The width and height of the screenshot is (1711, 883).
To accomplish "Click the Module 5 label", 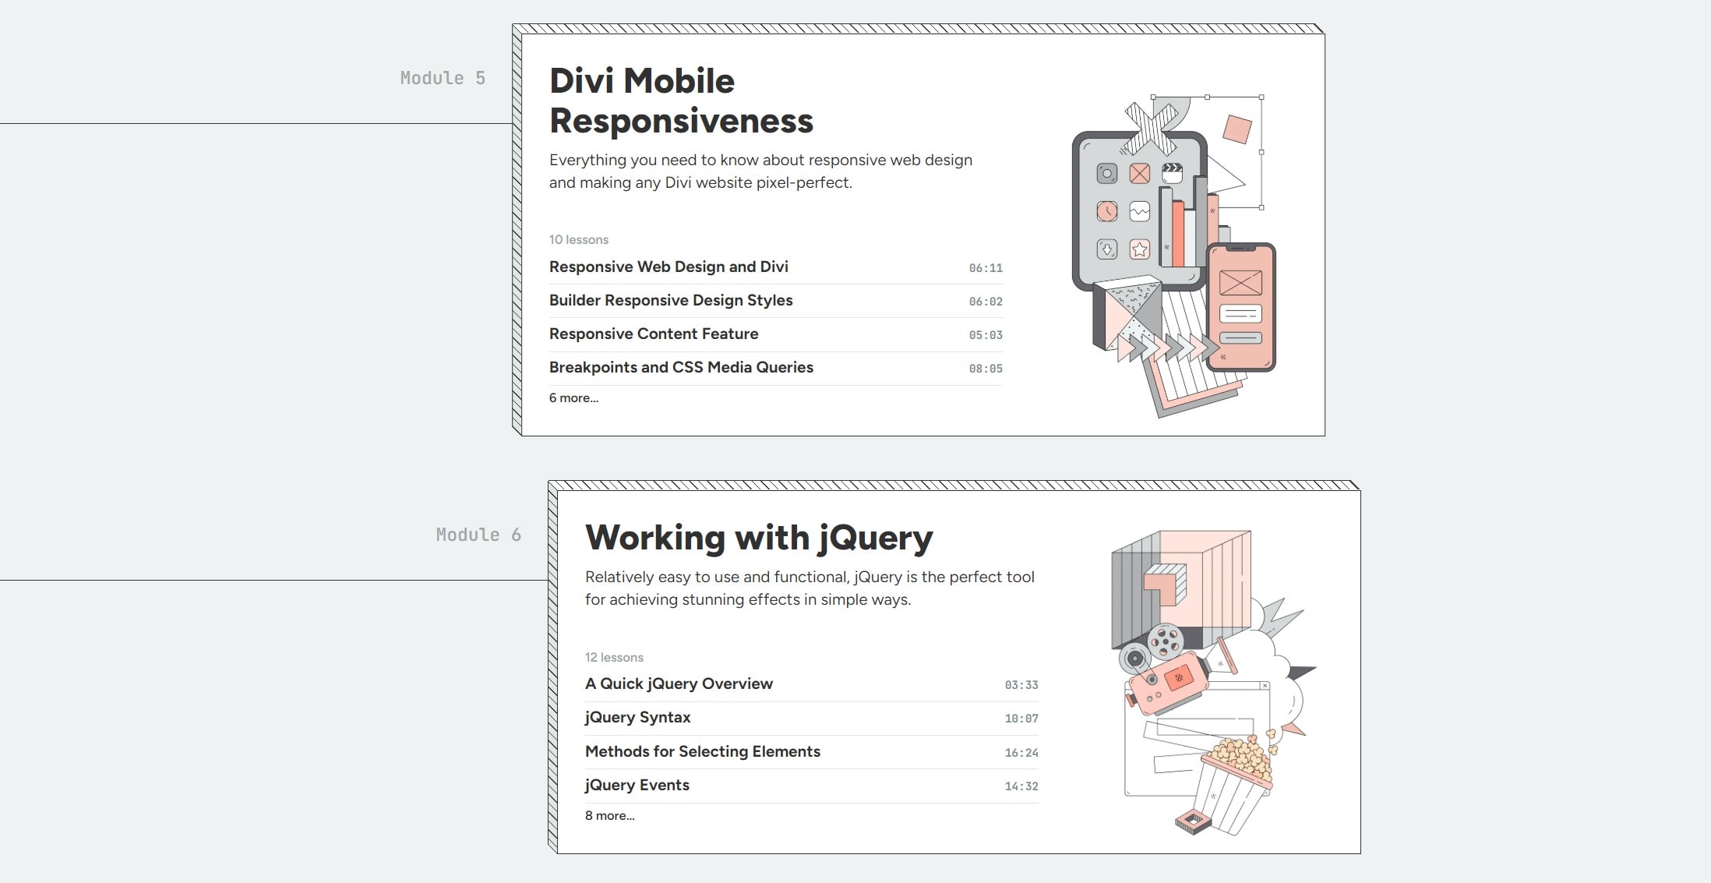I will pyautogui.click(x=443, y=78).
